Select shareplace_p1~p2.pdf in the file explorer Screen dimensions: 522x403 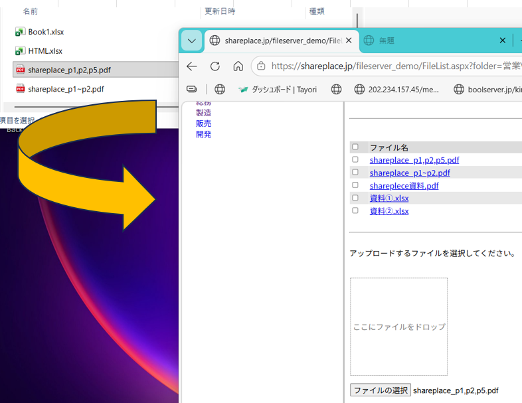[66, 89]
